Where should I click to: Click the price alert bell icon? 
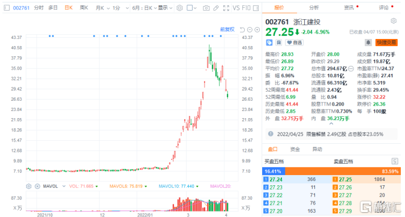[x=368, y=43]
